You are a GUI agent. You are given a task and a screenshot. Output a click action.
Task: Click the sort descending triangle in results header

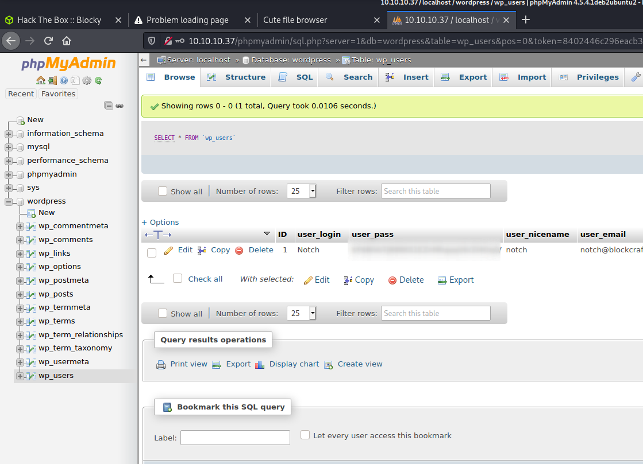tap(266, 234)
